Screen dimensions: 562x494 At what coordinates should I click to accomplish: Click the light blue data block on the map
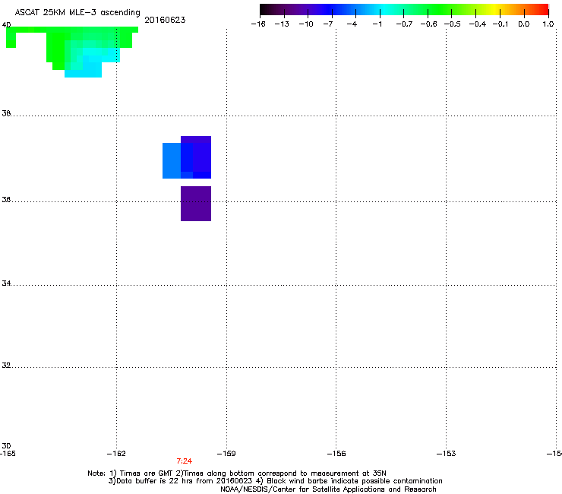[x=172, y=160]
